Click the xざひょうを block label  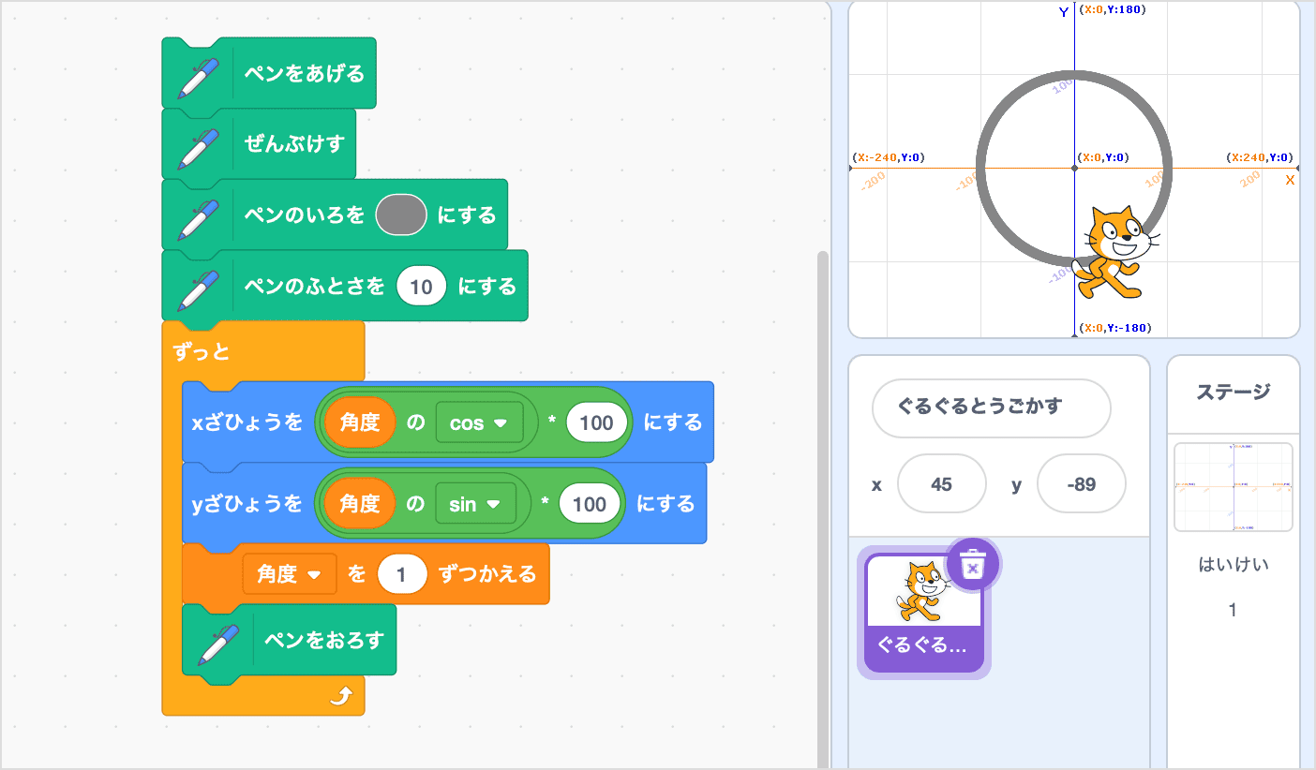247,422
